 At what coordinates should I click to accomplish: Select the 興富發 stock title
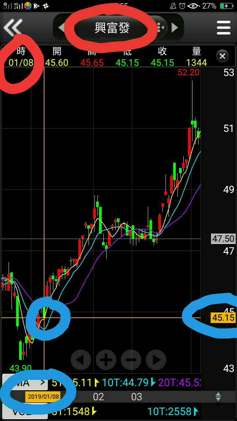(112, 28)
